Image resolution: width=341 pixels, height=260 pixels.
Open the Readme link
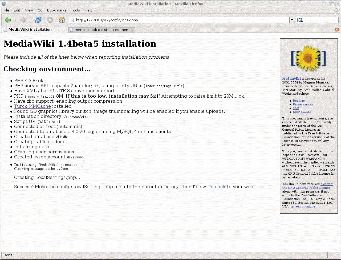tap(299, 101)
